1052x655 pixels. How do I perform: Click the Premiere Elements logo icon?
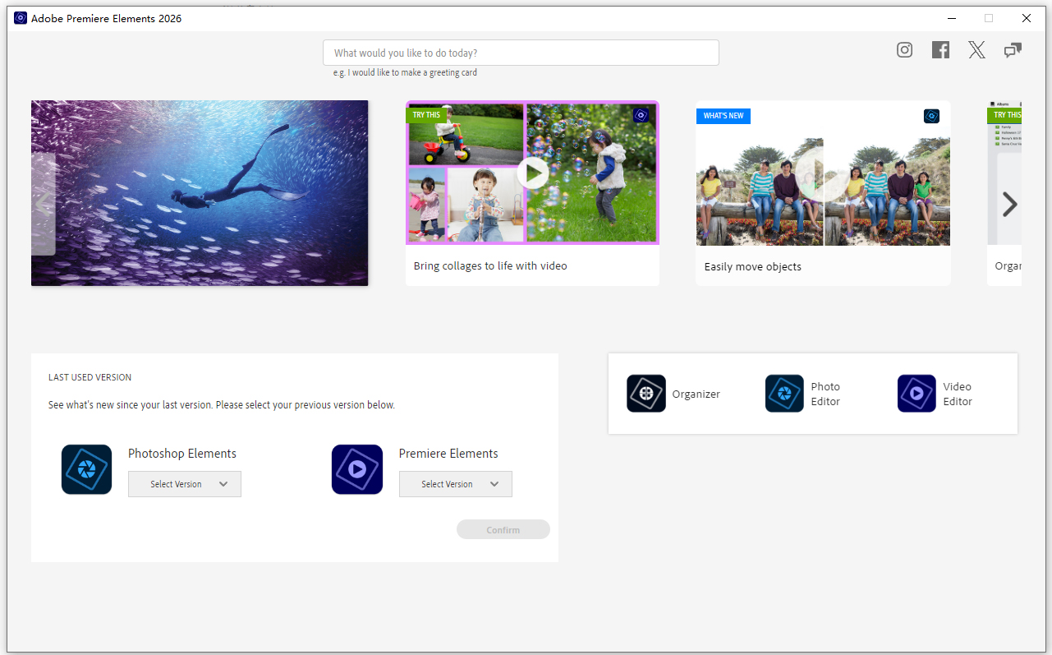click(x=357, y=469)
